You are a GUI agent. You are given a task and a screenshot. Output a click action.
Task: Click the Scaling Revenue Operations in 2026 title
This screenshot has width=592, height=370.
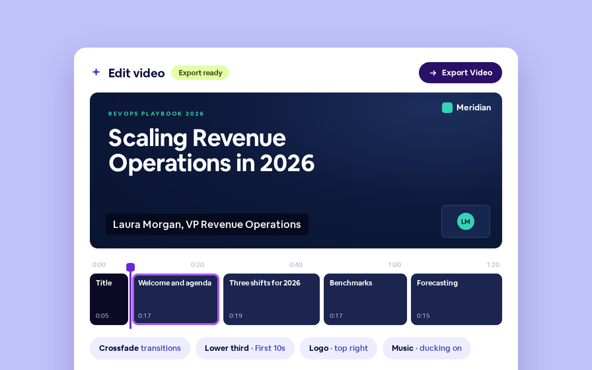(x=211, y=150)
